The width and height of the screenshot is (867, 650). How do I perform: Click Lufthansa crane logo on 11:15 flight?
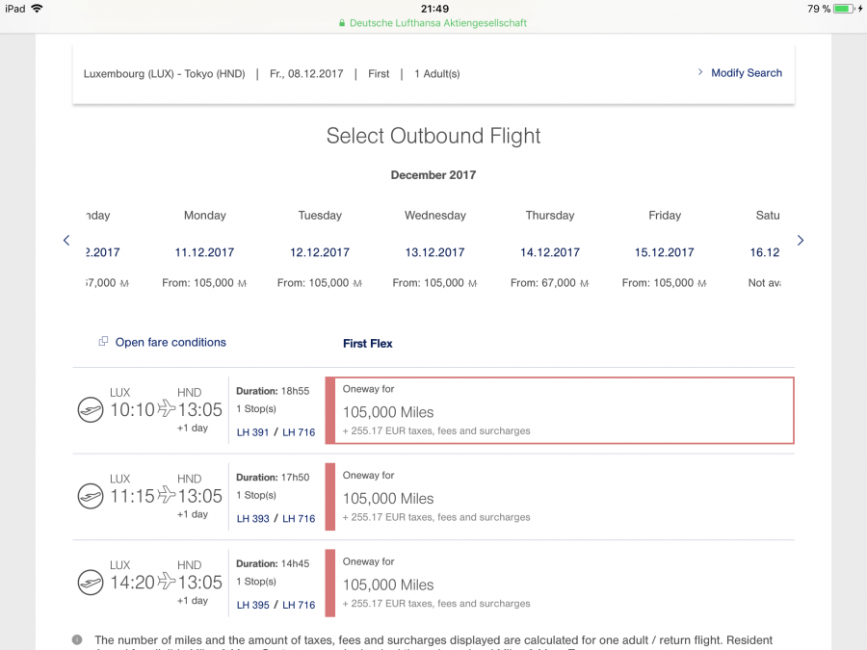[91, 496]
